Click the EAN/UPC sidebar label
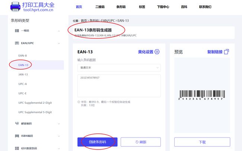This screenshot has width=242, height=151. click(27, 43)
